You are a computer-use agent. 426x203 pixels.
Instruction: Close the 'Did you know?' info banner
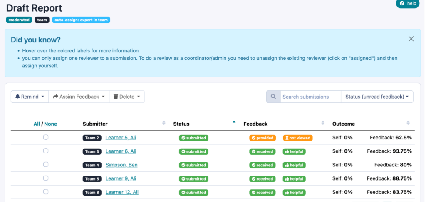(x=411, y=39)
